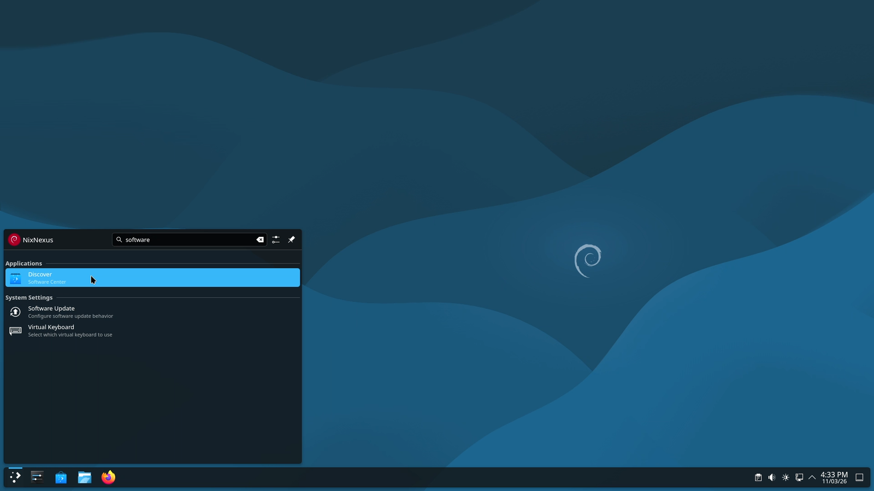Click inside the software search field
874x491 pixels.
point(186,239)
